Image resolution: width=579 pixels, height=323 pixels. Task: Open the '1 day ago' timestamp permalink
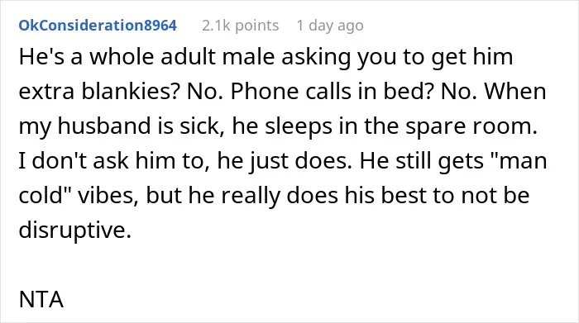tap(330, 26)
